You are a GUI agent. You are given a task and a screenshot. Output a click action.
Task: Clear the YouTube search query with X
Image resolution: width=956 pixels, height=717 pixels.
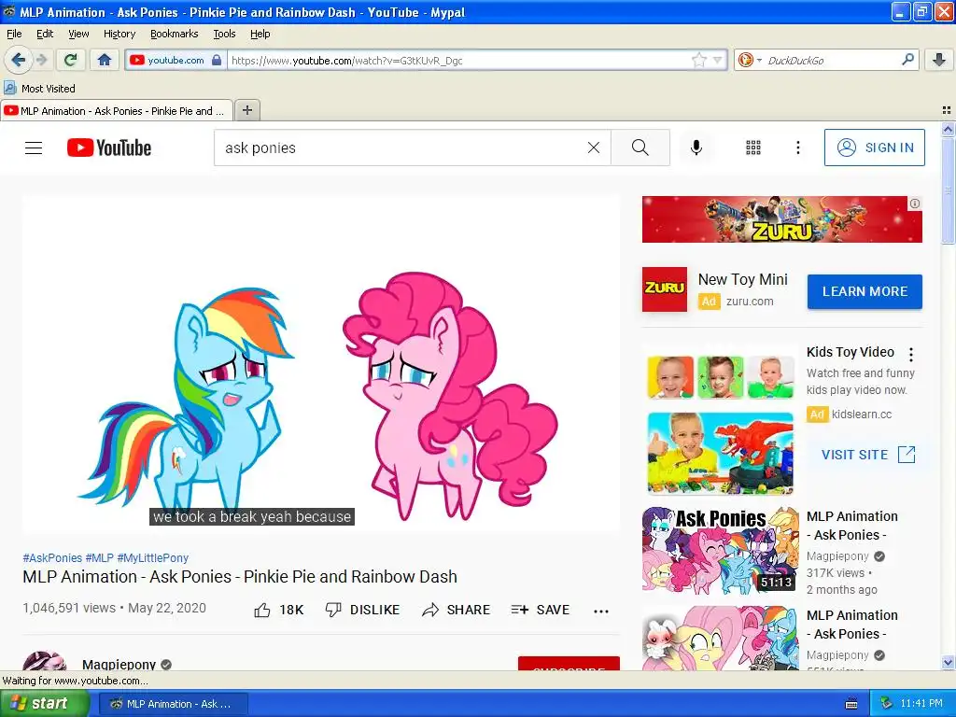click(x=593, y=148)
